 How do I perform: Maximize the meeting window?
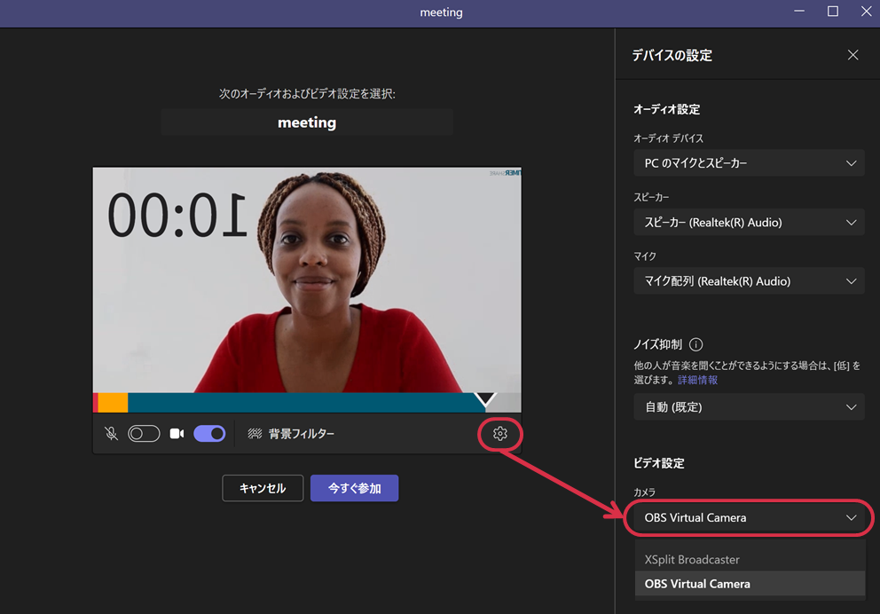tap(832, 12)
